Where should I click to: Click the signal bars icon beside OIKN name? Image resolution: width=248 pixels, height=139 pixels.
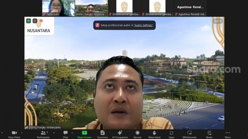pos(27,127)
